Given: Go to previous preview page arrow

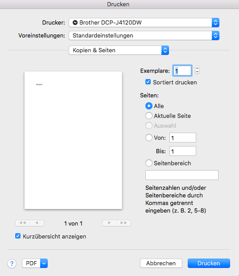Looking at the screenshot, I should [37, 223].
